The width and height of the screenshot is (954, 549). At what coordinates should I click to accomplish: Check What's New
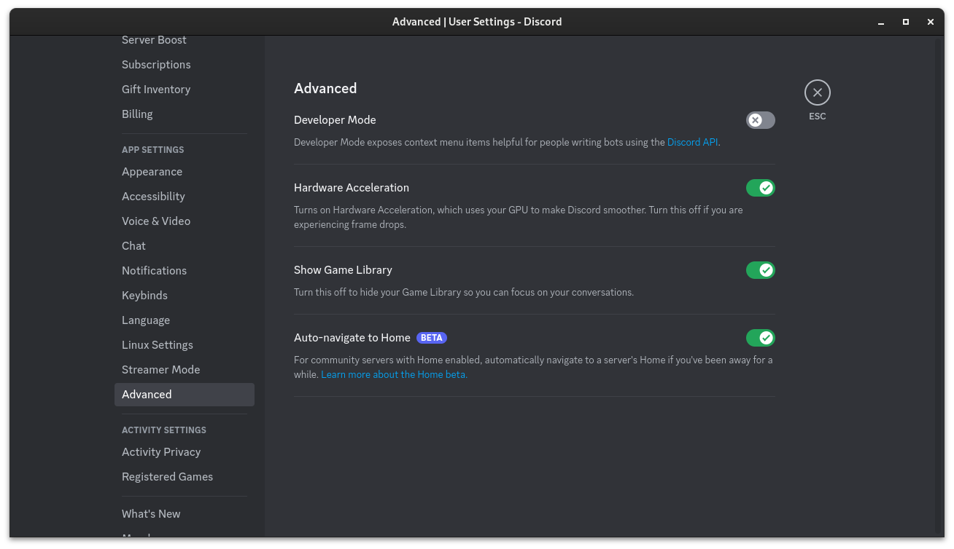[151, 513]
